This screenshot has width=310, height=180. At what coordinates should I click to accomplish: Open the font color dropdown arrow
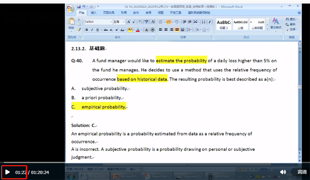(x=141, y=30)
